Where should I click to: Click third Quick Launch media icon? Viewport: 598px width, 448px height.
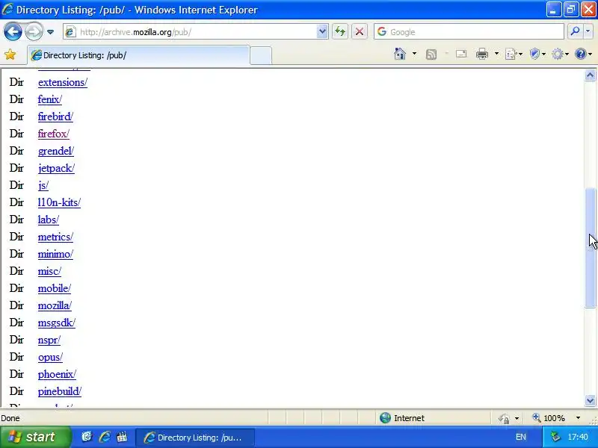122,437
